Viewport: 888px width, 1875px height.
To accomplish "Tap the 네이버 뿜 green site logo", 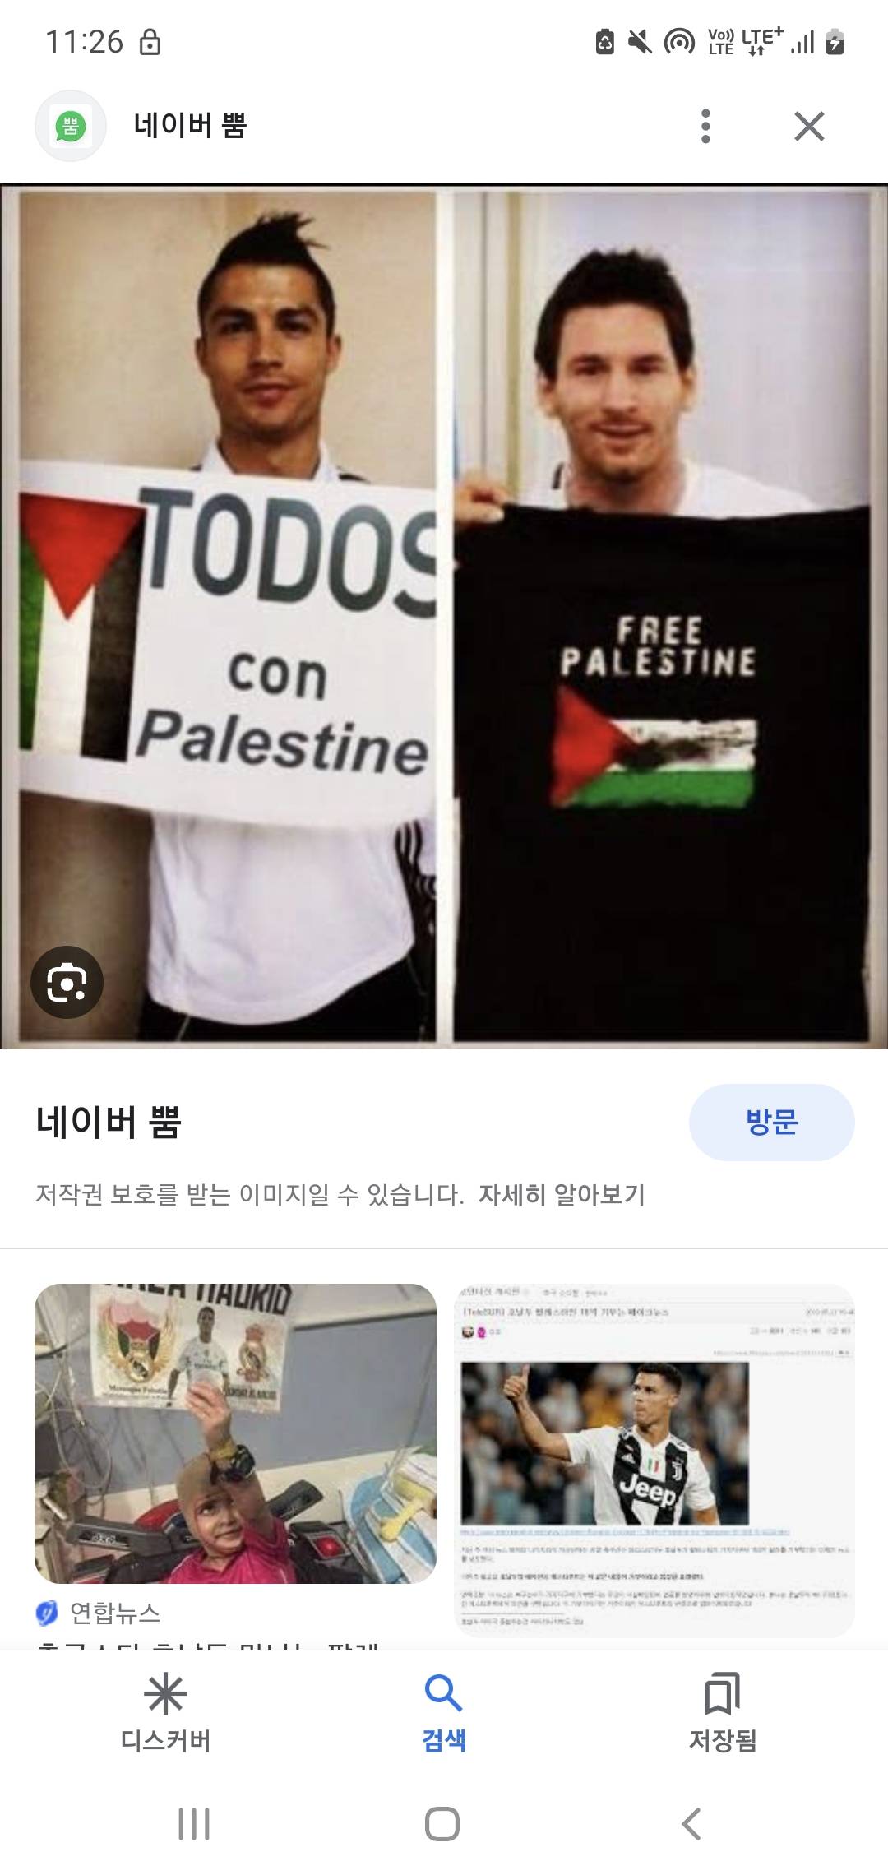I will (x=71, y=126).
